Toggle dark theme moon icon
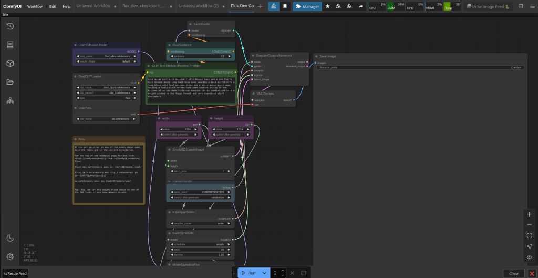Viewport: 538px width, 278px height. tap(10, 238)
